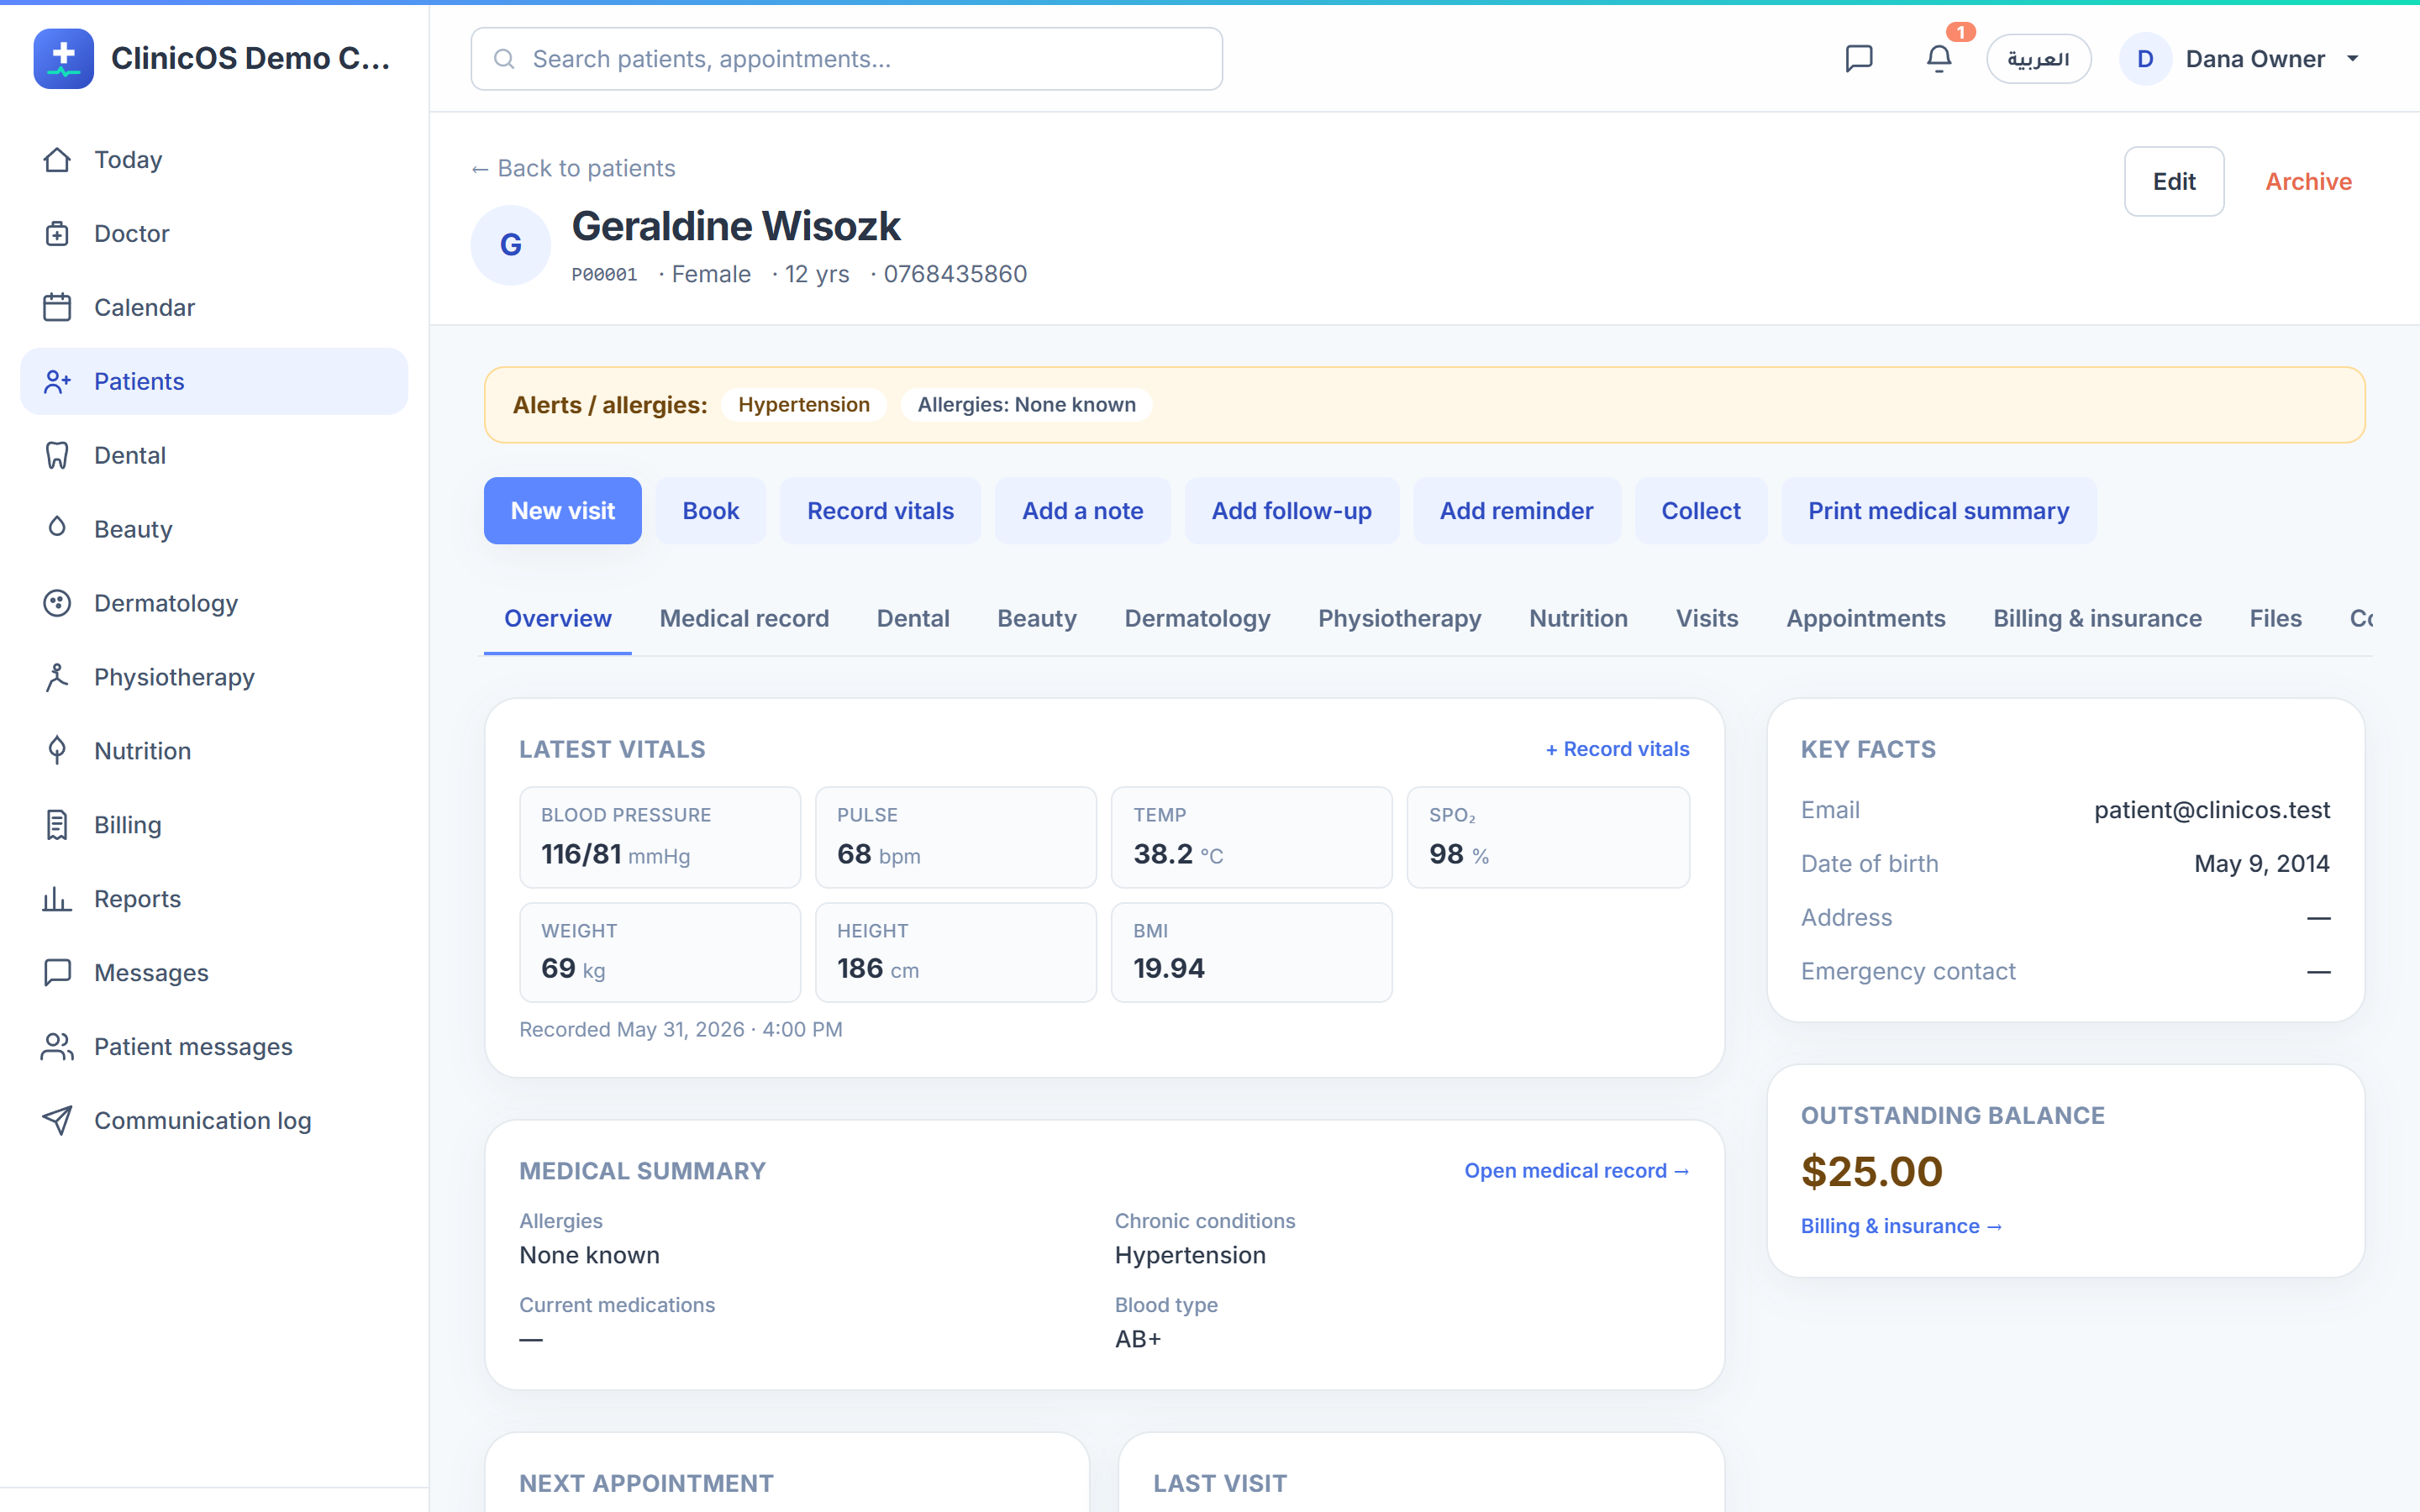Click Height 186 cm card
The width and height of the screenshot is (2420, 1512).
pyautogui.click(x=956, y=952)
